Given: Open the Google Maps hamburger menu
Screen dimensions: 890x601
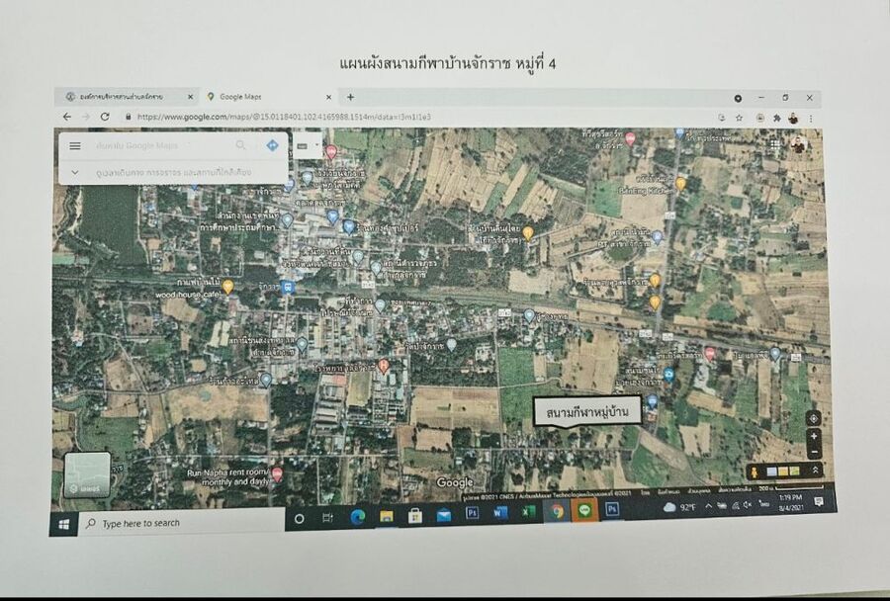Looking at the screenshot, I should pos(75,146).
